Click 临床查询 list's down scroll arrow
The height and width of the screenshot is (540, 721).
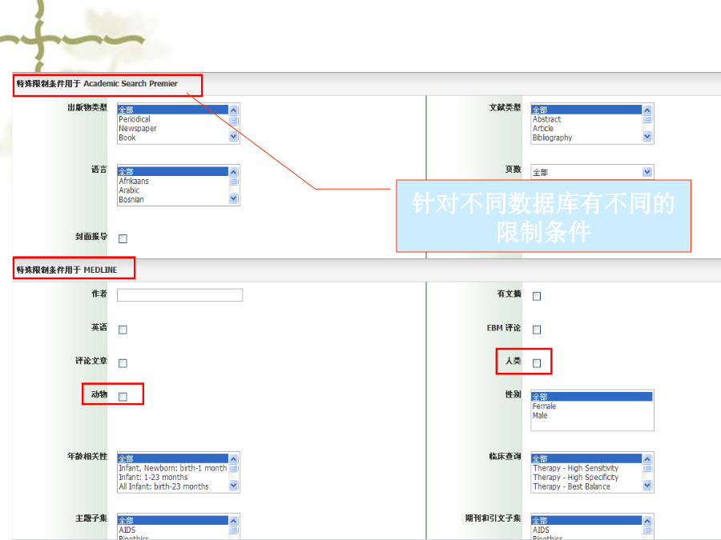[647, 486]
